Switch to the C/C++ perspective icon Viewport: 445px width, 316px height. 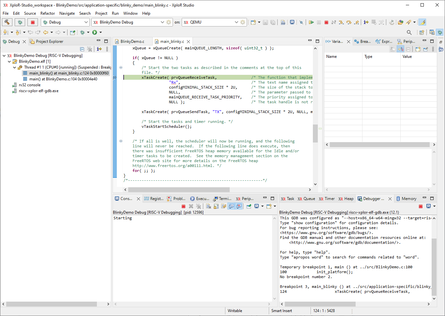pos(432,32)
